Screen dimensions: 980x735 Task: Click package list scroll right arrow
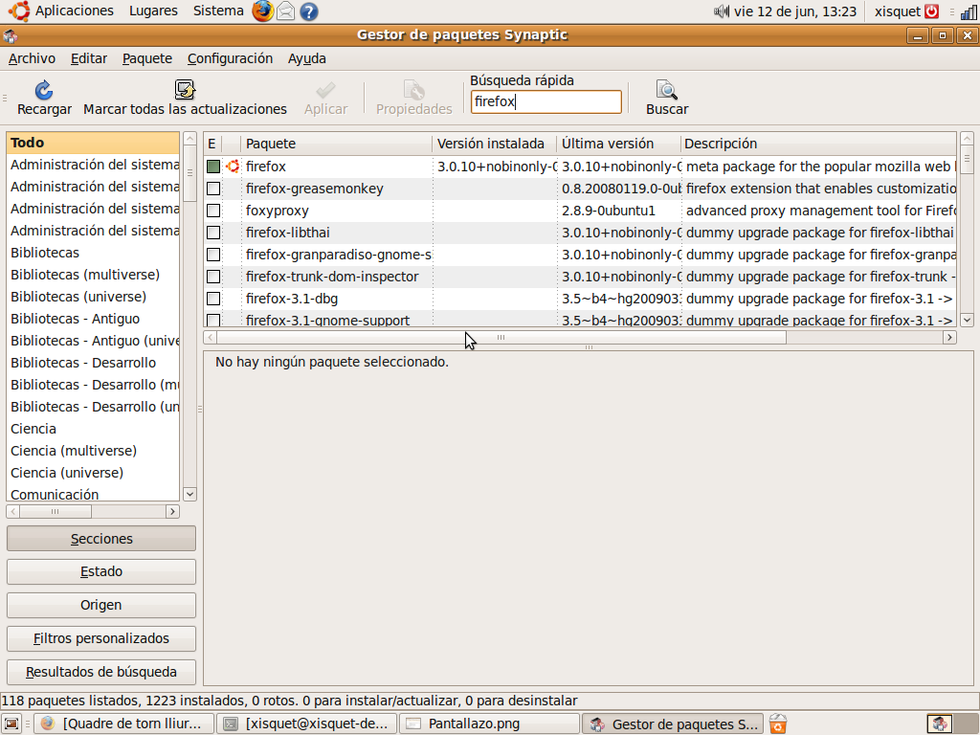point(950,338)
